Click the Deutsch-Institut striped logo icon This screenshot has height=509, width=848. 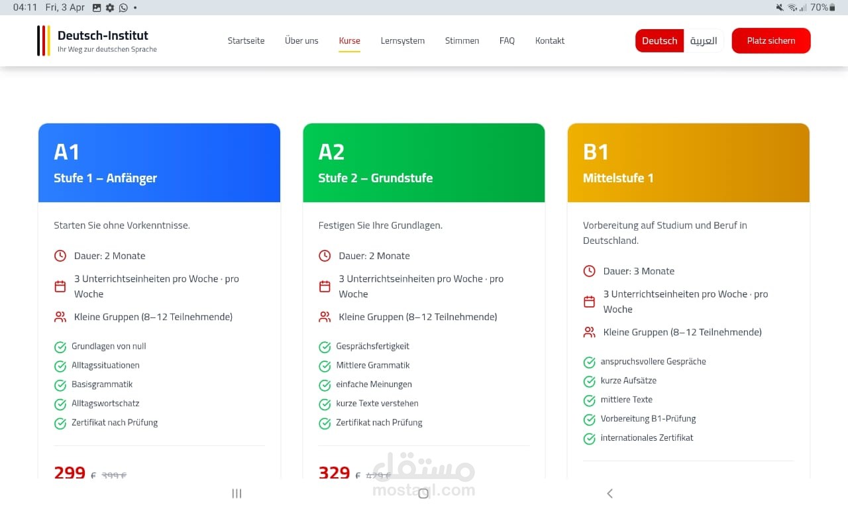click(x=44, y=40)
